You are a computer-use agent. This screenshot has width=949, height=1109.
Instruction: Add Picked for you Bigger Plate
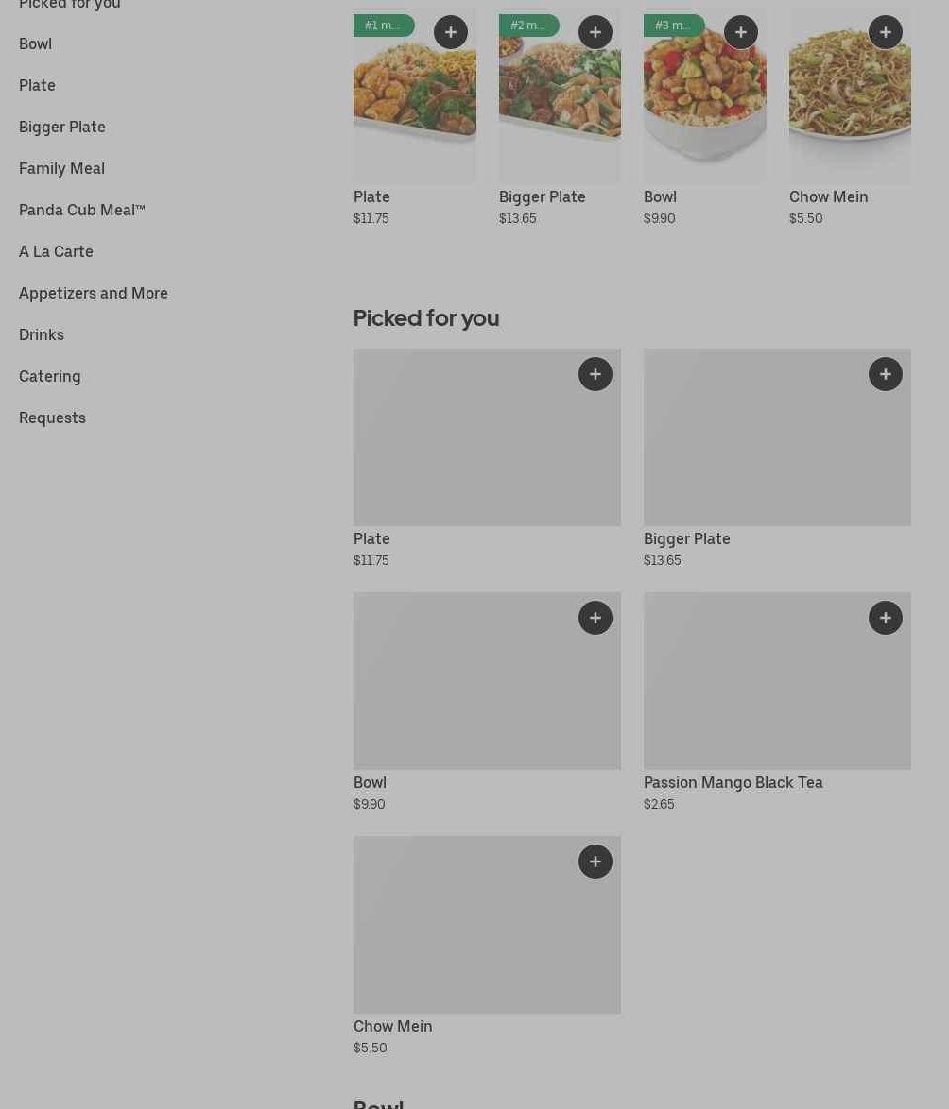[886, 374]
